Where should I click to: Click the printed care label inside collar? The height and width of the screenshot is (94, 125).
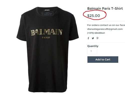(47, 13)
